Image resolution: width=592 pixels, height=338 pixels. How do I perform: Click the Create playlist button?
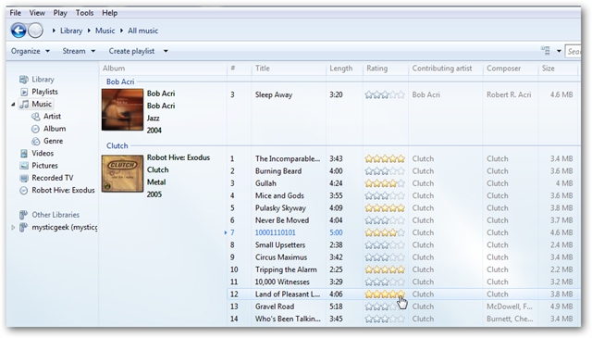131,51
